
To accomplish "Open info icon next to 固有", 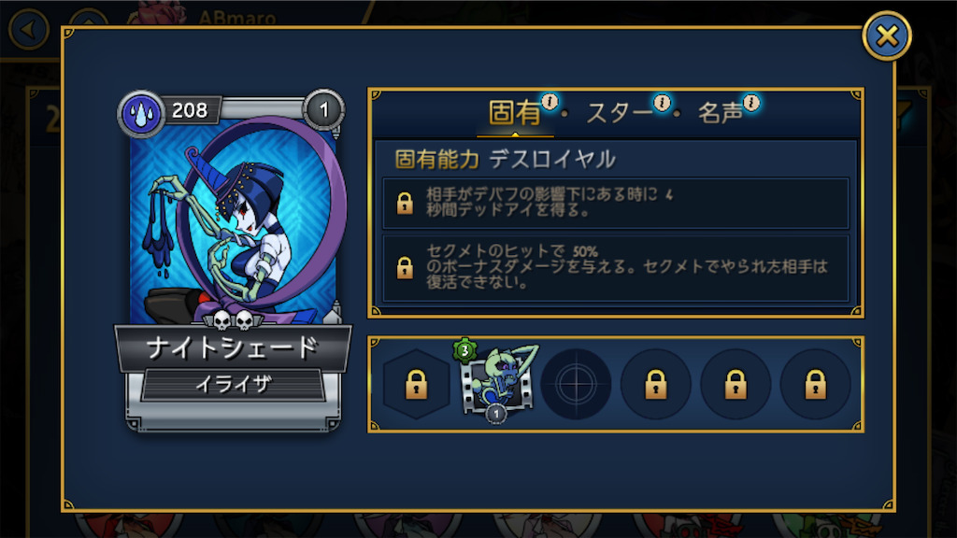I will (x=550, y=101).
